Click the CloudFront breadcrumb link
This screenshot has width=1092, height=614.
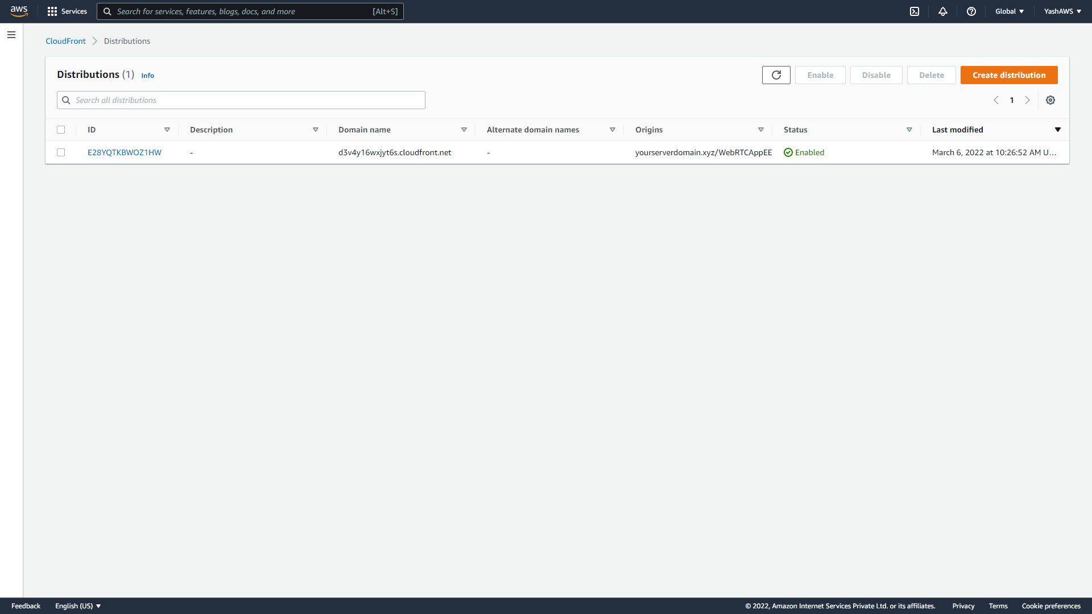[x=65, y=41]
